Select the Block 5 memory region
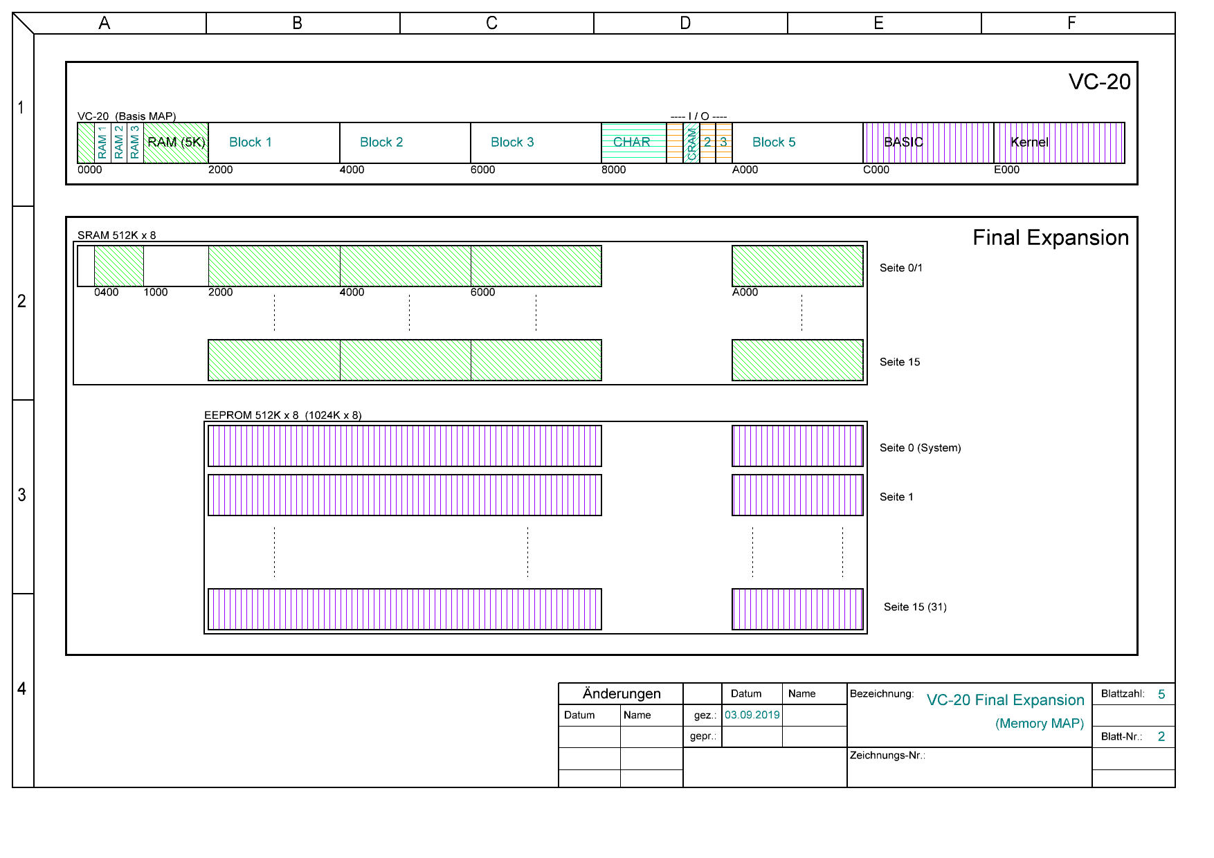This screenshot has width=1214, height=858. [x=774, y=143]
